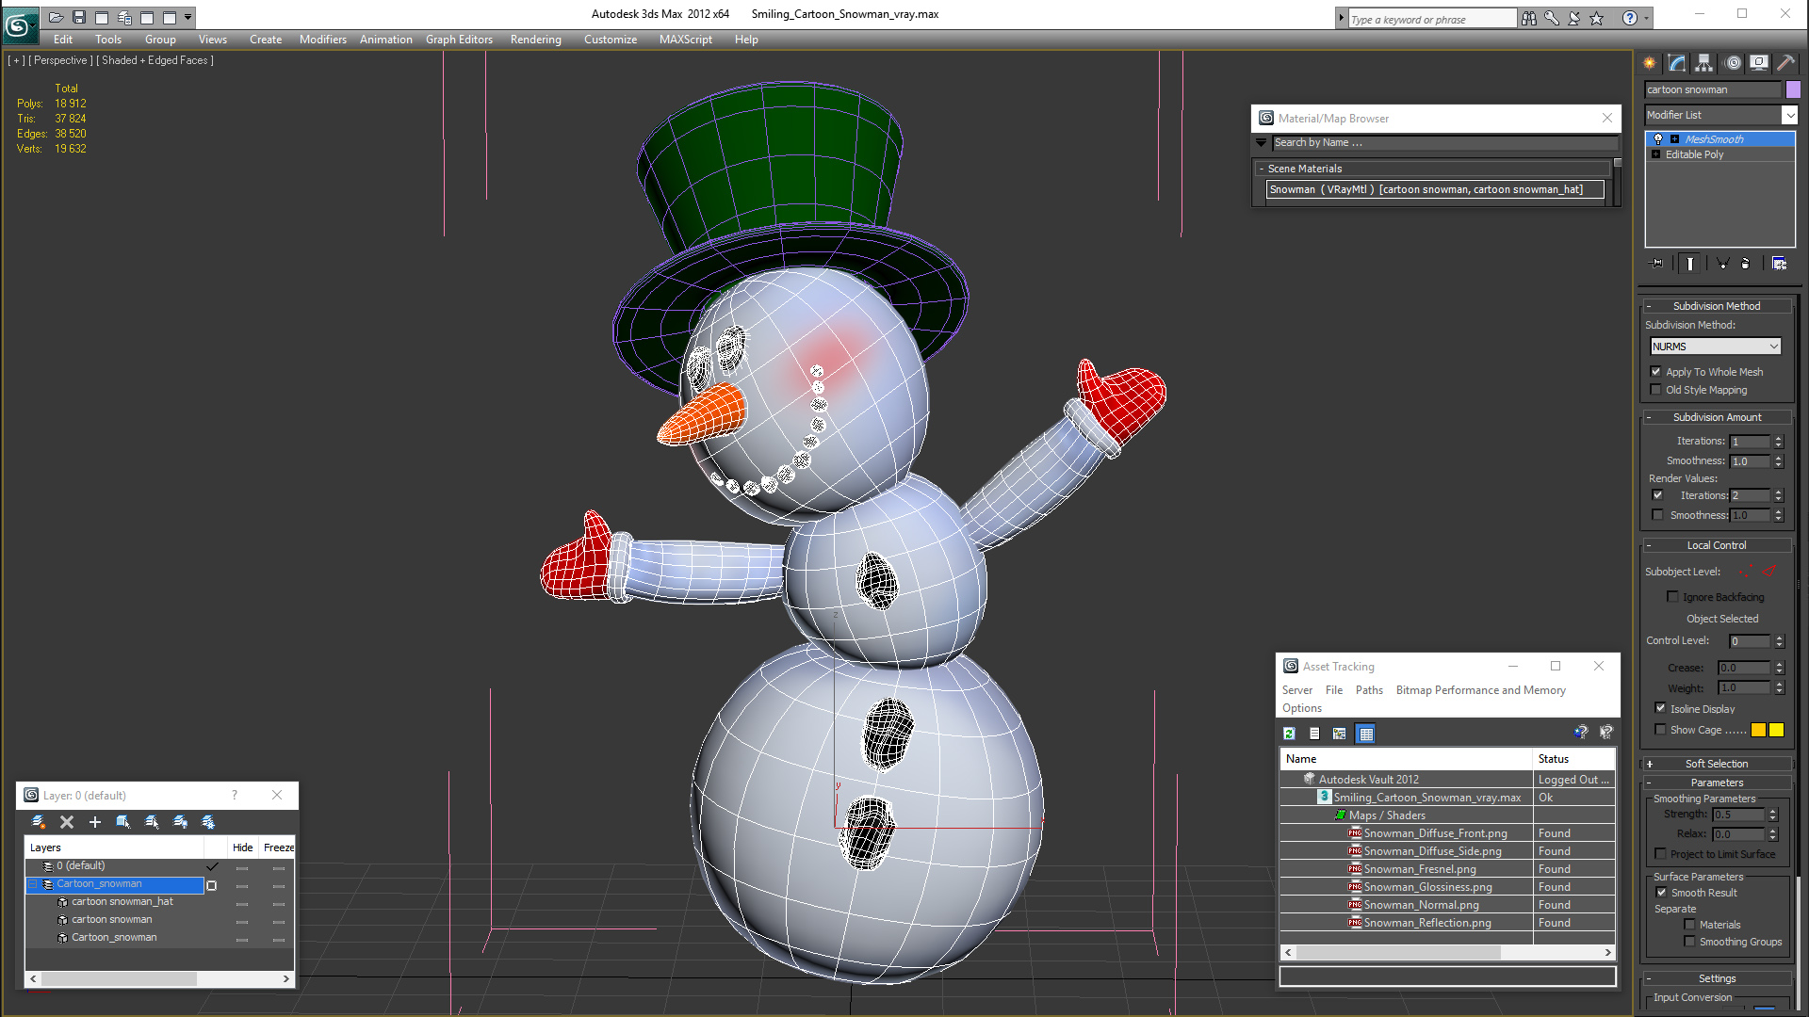Save file icon in quick access toolbar
This screenshot has width=1809, height=1017.
(x=79, y=17)
